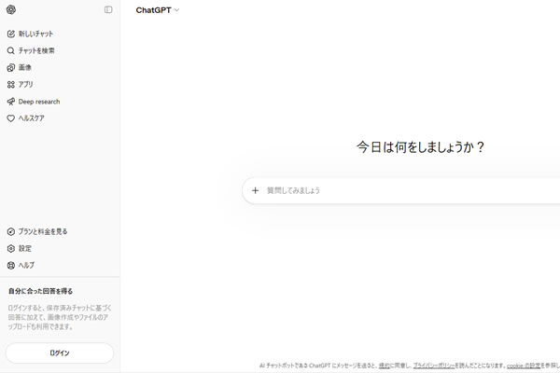Viewport: 560px width, 373px height.
Task: Click the plus attach icon in the prompt box
Action: coord(255,190)
